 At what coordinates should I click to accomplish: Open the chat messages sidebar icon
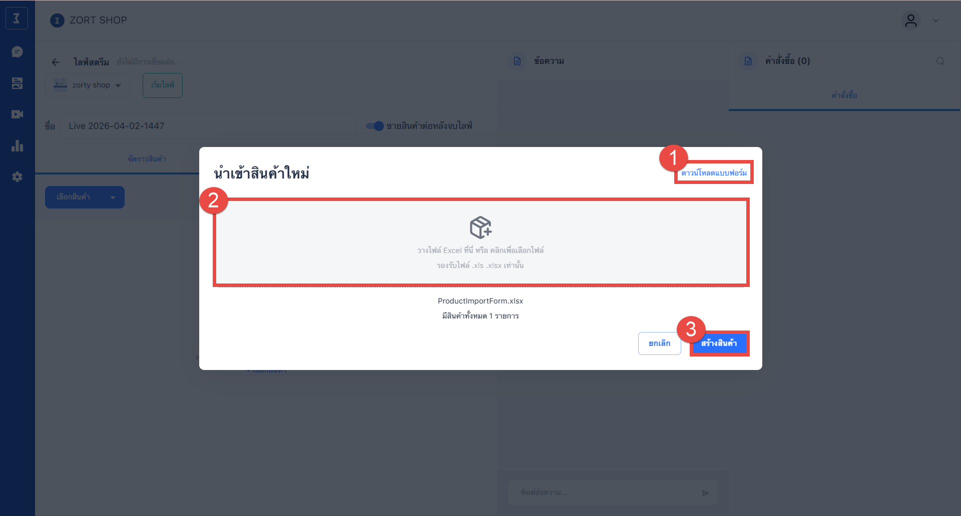pyautogui.click(x=17, y=52)
